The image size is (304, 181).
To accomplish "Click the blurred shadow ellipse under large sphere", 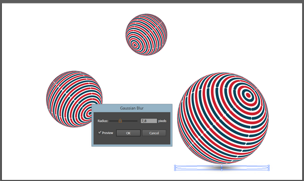I will tap(222, 168).
